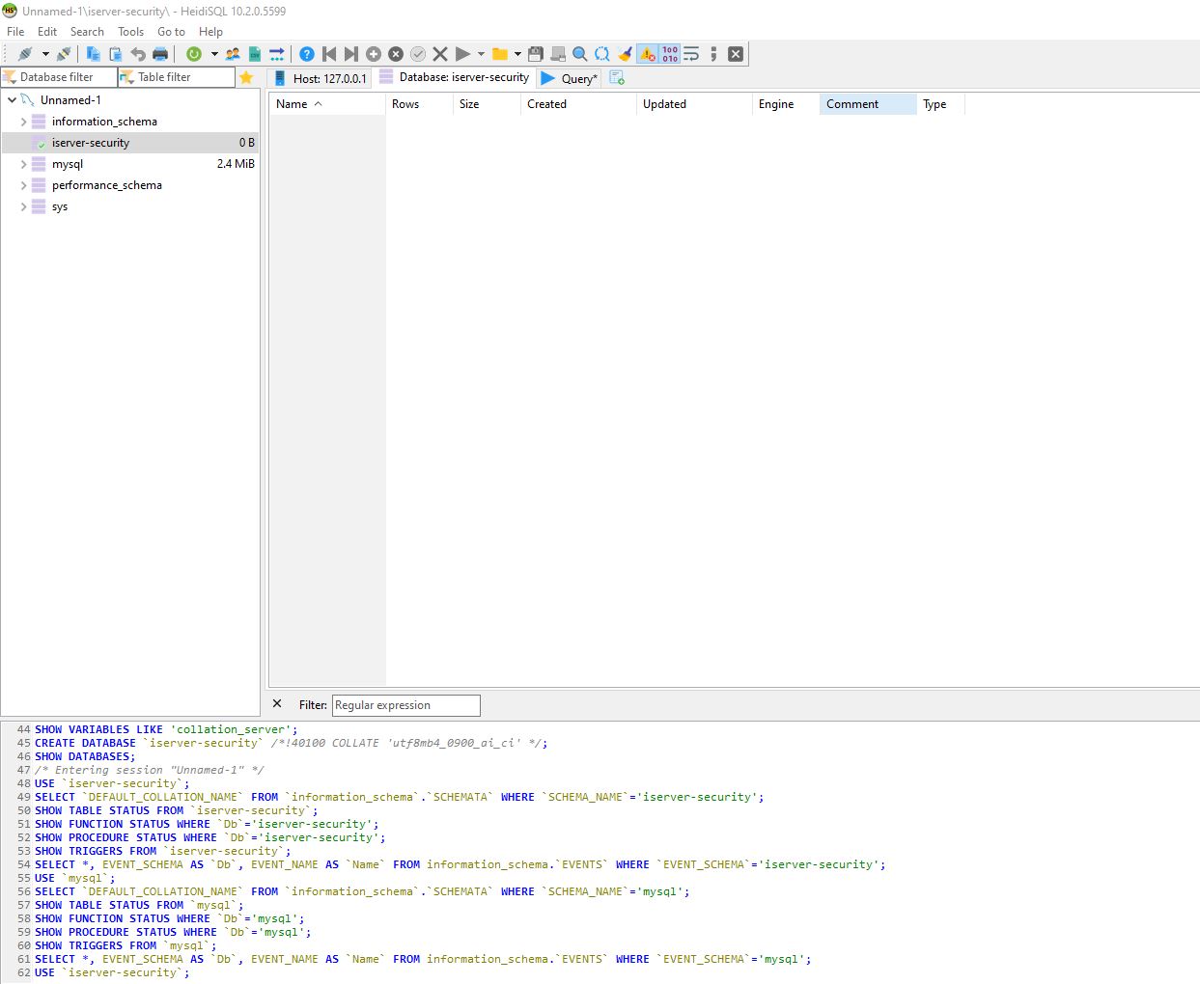Expand the performance_schema database node
1200x984 pixels.
tap(24, 185)
